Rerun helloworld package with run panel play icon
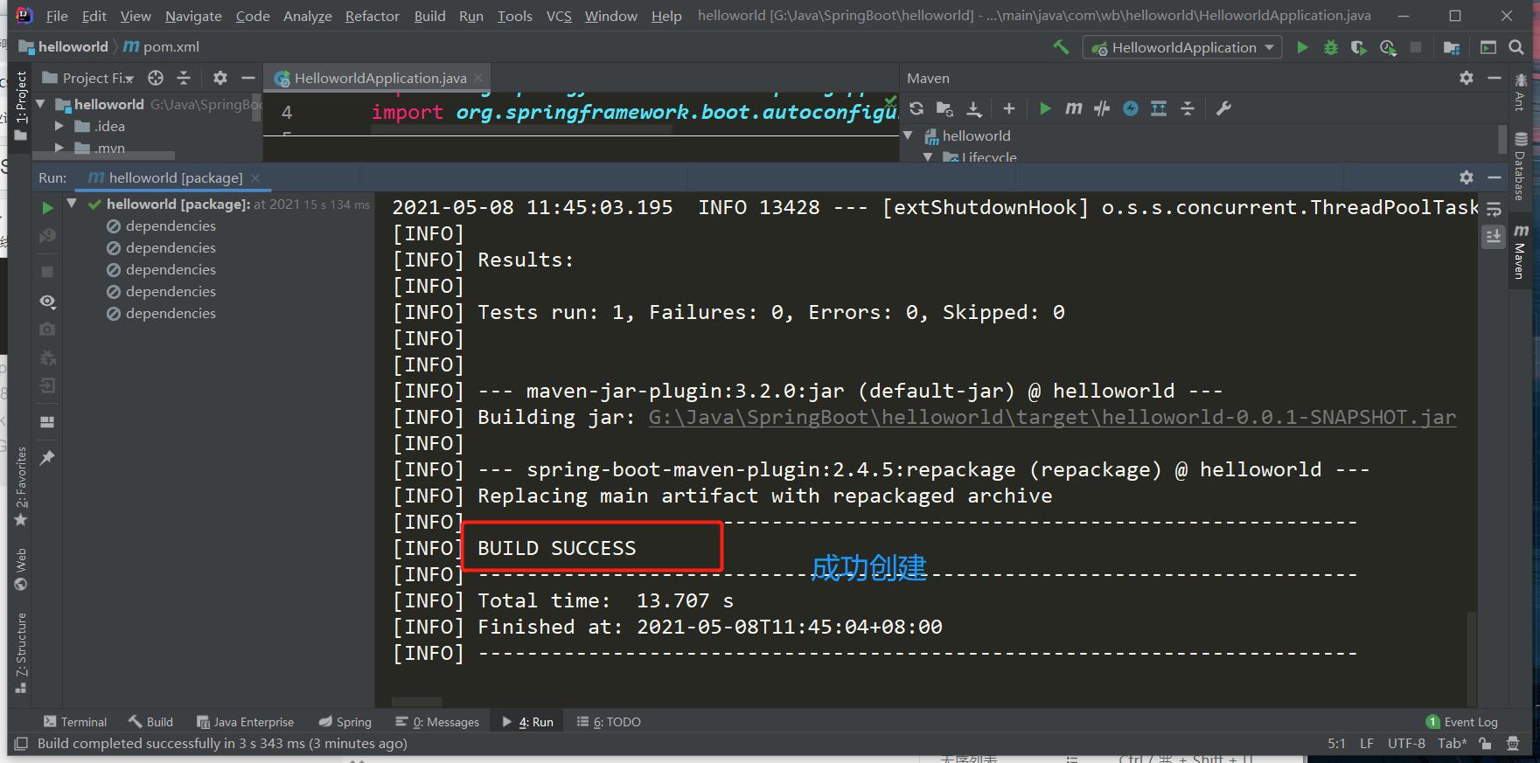The height and width of the screenshot is (763, 1540). [x=47, y=208]
